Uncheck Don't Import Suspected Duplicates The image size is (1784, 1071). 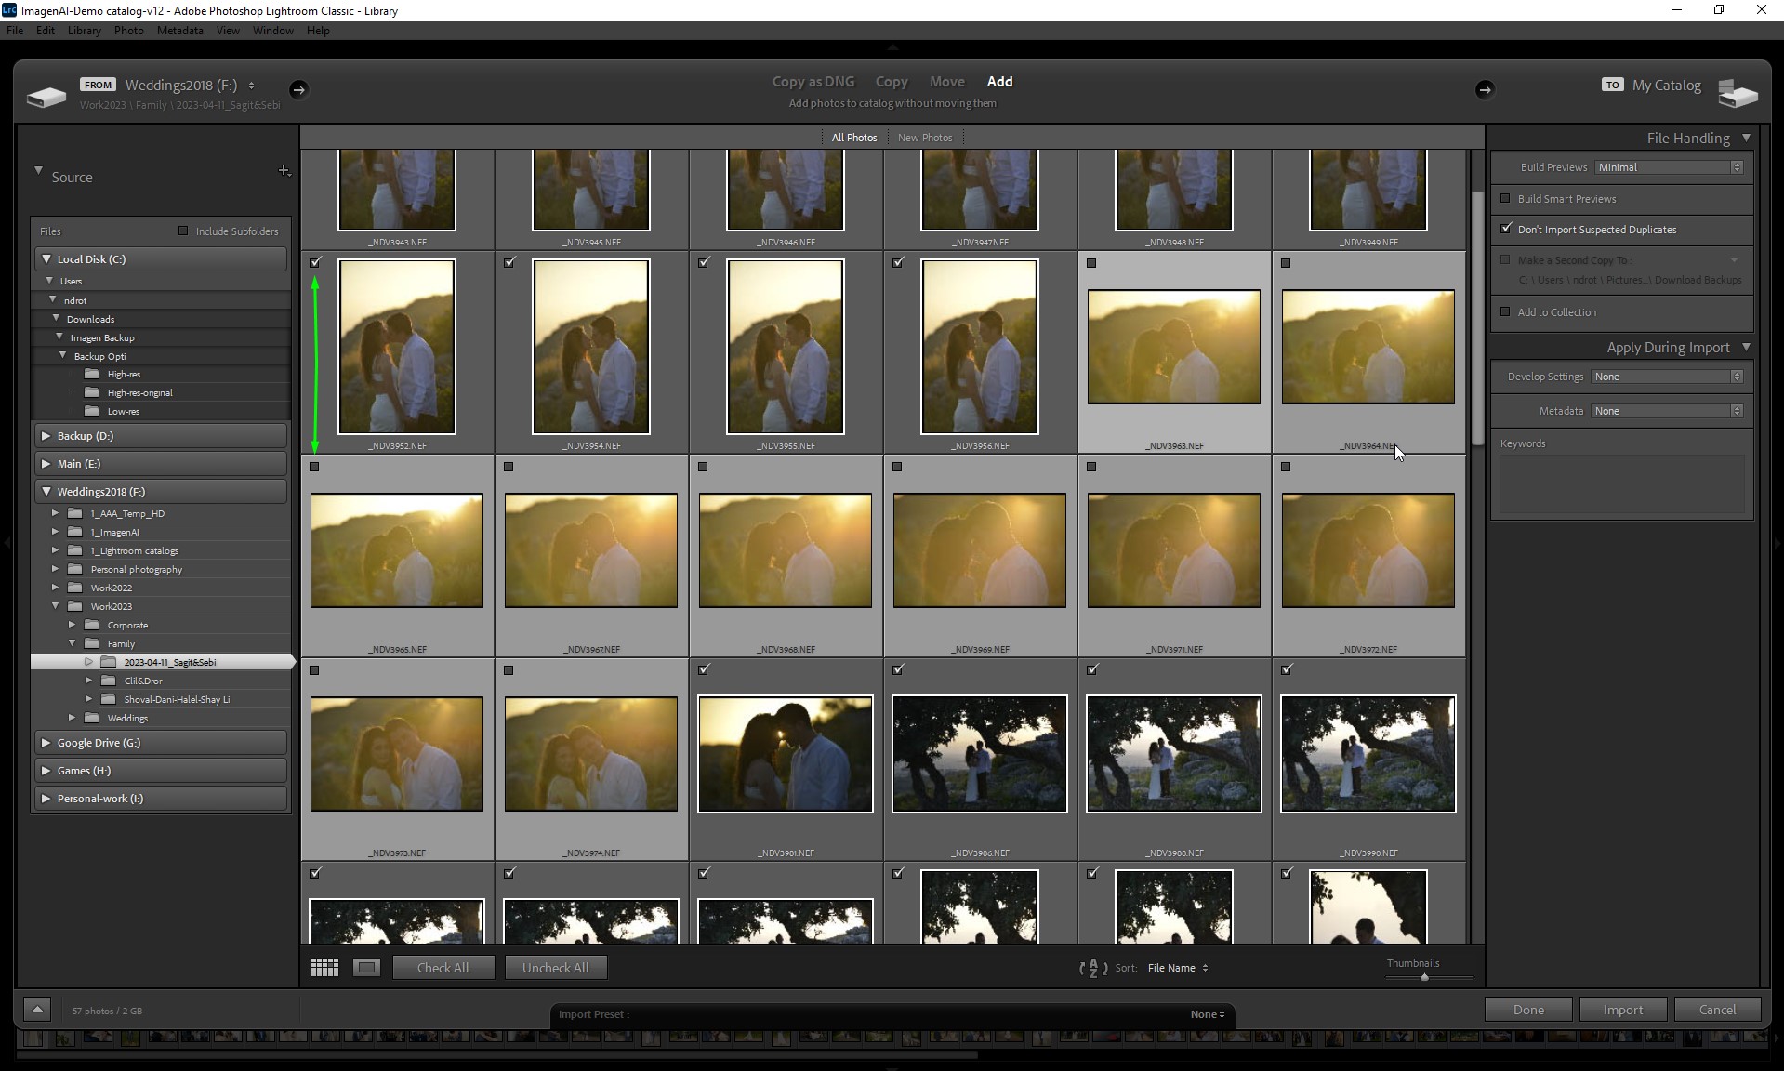(x=1506, y=229)
